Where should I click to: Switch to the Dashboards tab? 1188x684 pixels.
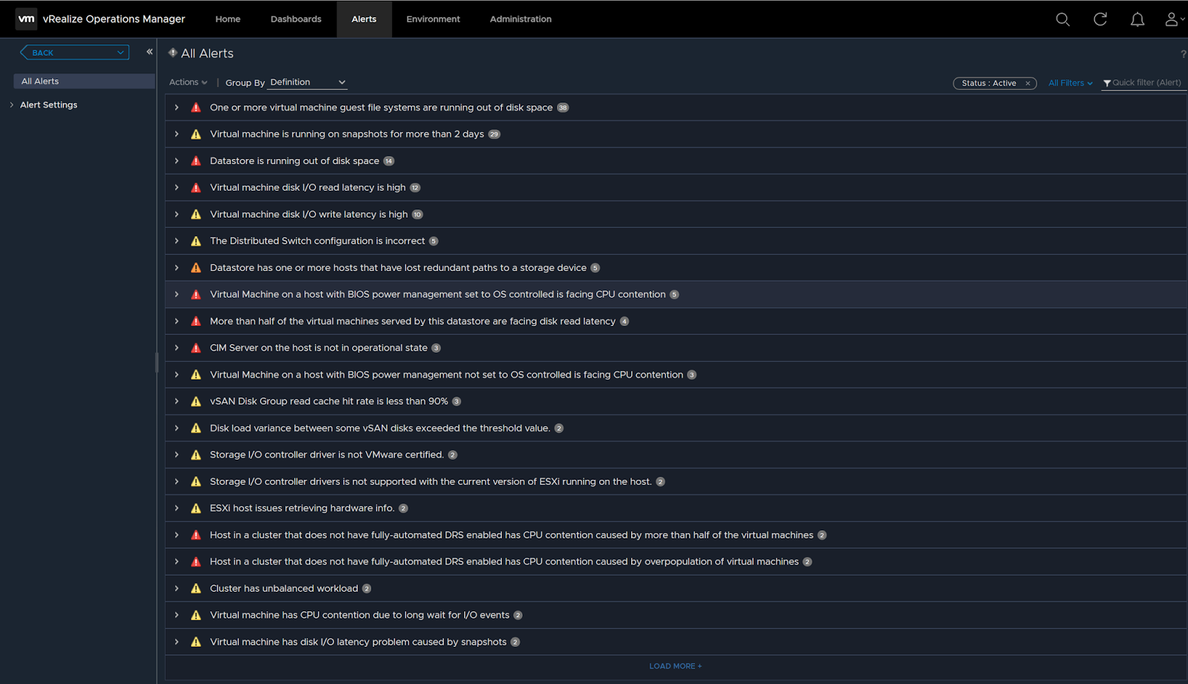pos(296,19)
